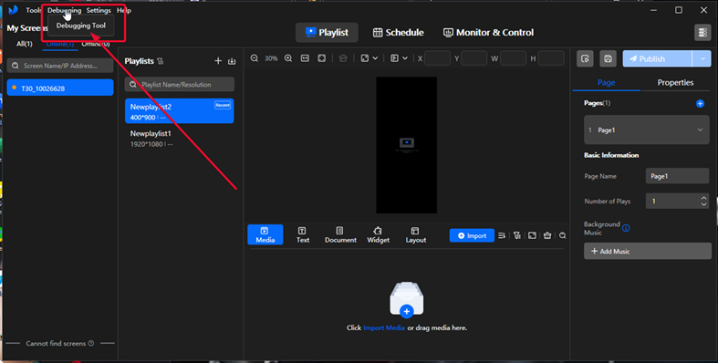Image resolution: width=718 pixels, height=363 pixels.
Task: Open the Publish dropdown arrow
Action: pyautogui.click(x=702, y=58)
